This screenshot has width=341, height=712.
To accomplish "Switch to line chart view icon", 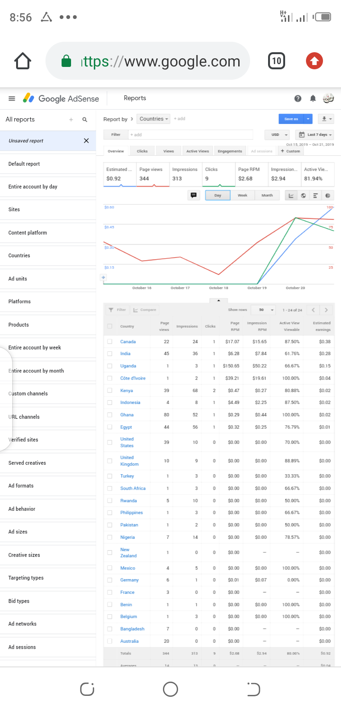I will click(x=291, y=196).
